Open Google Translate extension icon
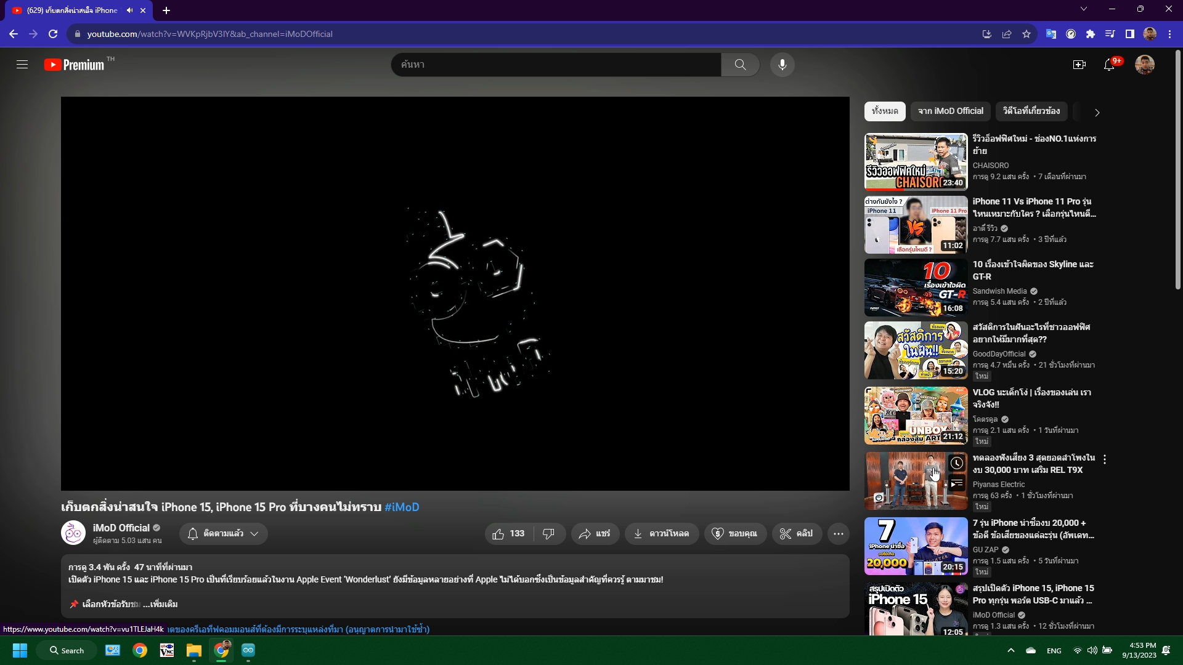1183x665 pixels. click(1051, 34)
